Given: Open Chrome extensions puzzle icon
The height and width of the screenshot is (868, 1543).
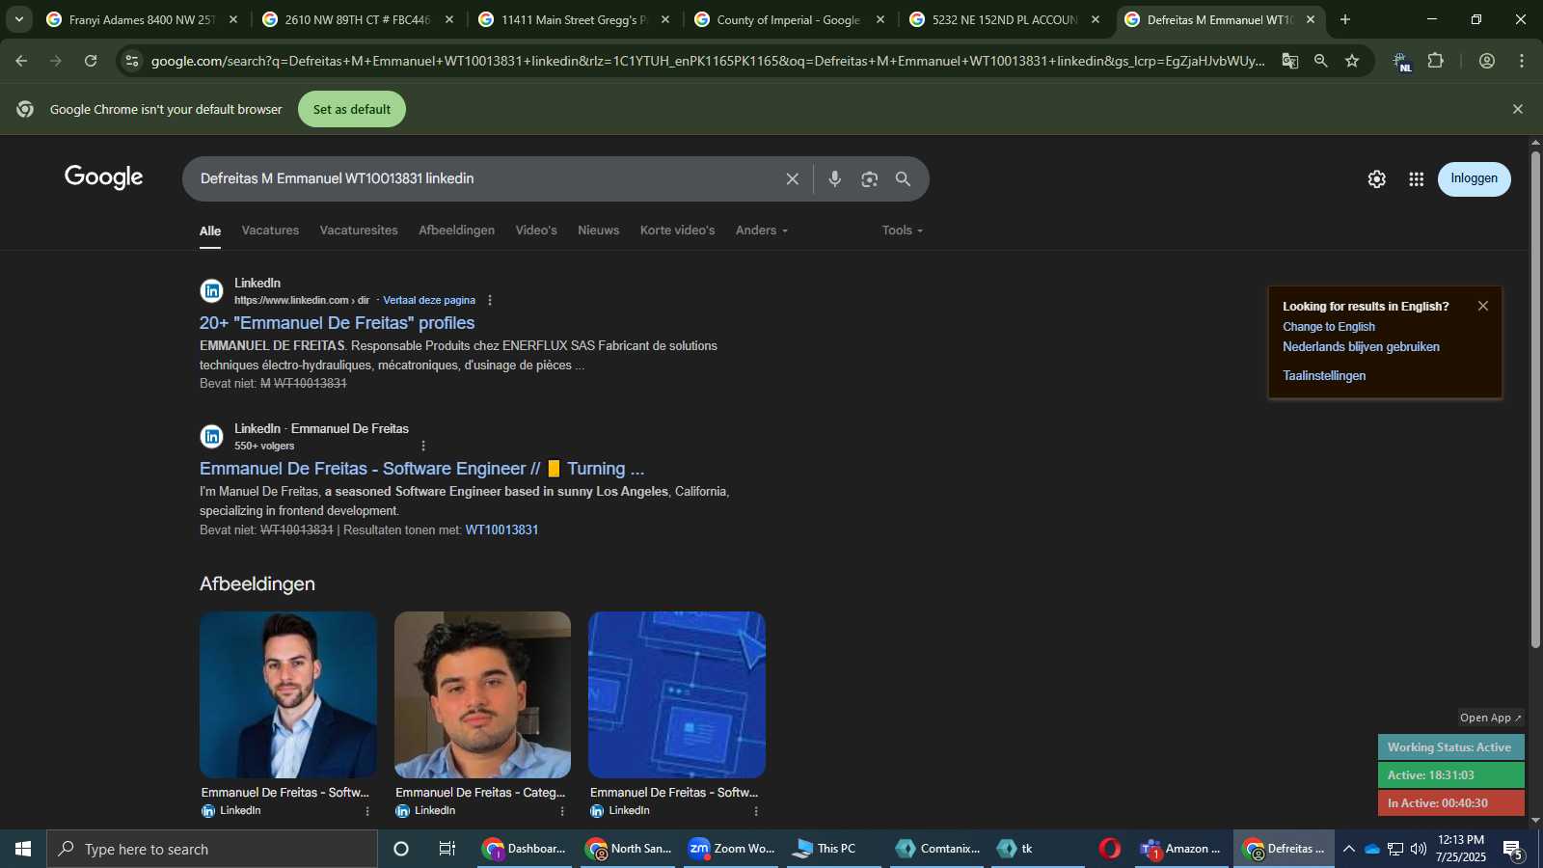Looking at the screenshot, I should pyautogui.click(x=1436, y=61).
